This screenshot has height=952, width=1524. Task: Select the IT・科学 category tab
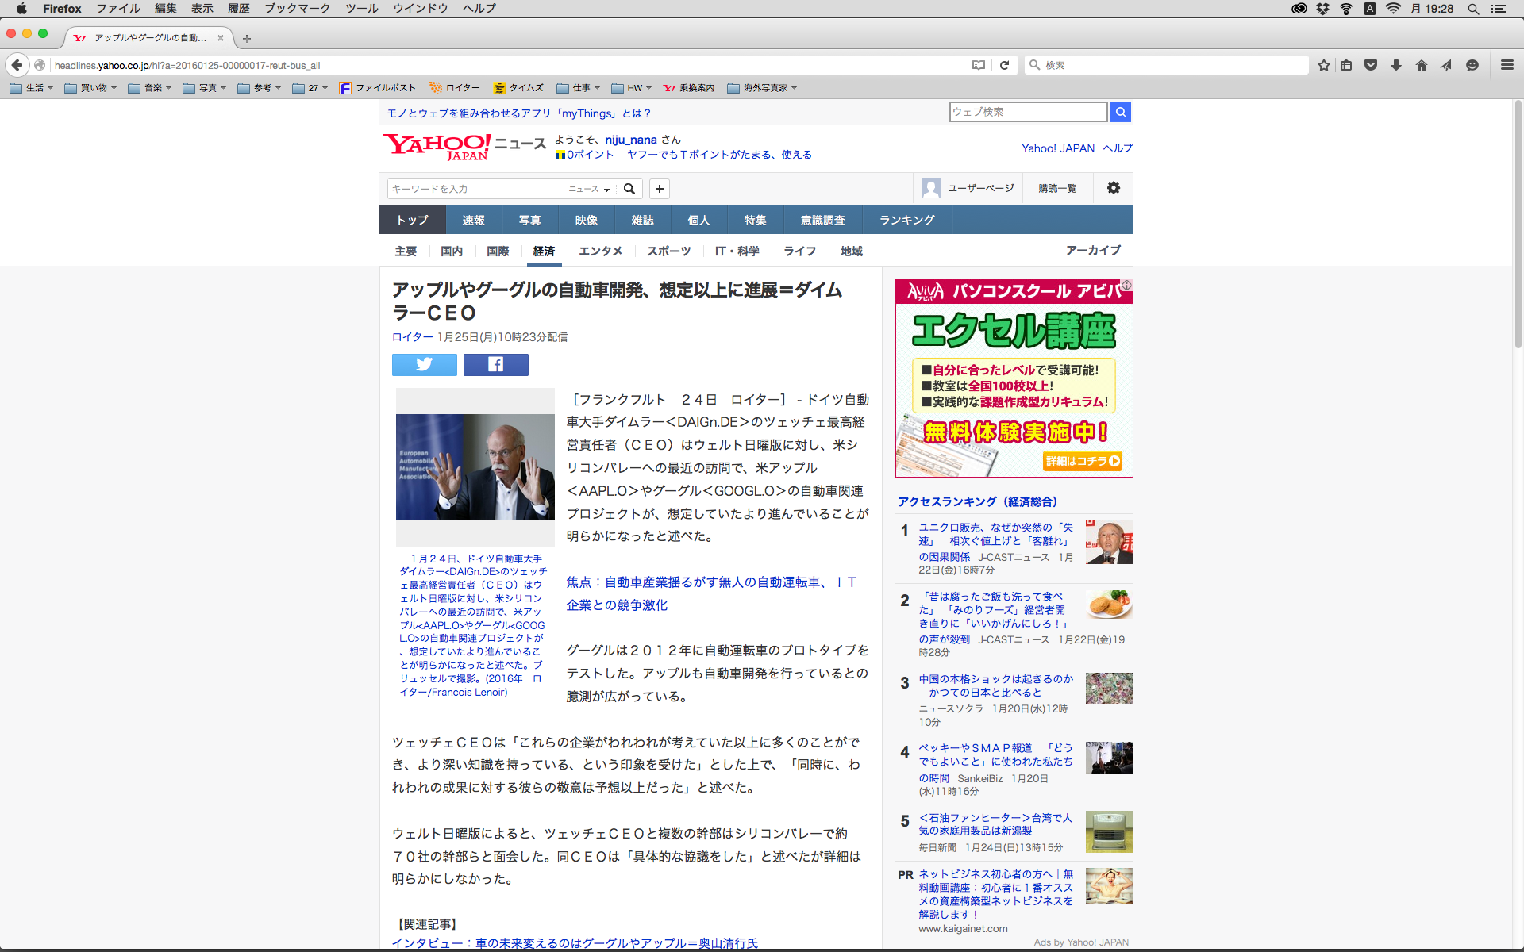[x=737, y=251]
